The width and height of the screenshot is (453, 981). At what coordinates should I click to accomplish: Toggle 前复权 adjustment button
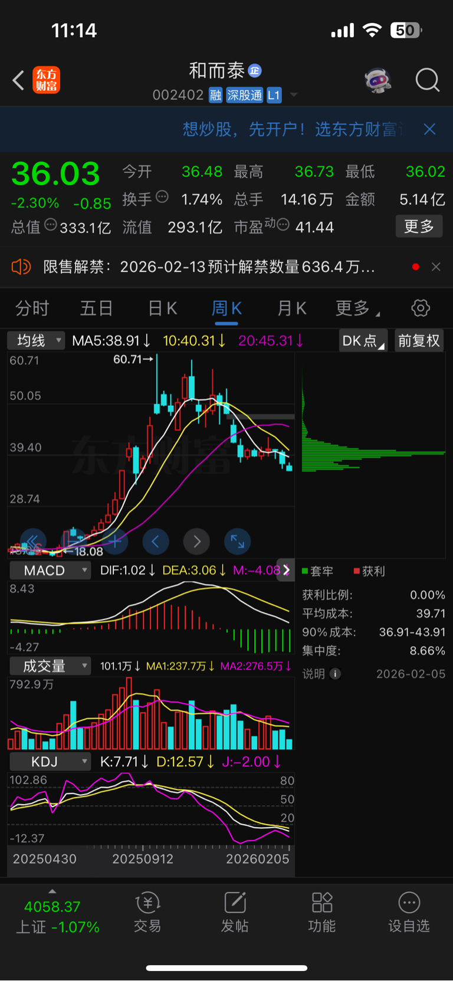pos(419,340)
